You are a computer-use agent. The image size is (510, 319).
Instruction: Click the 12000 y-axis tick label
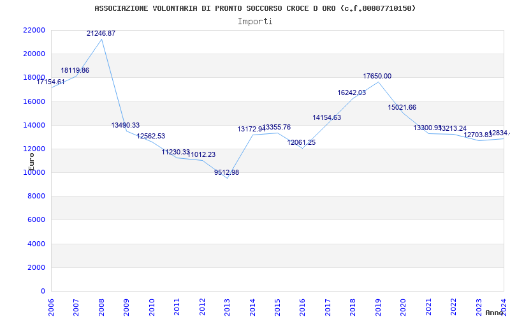34,149
